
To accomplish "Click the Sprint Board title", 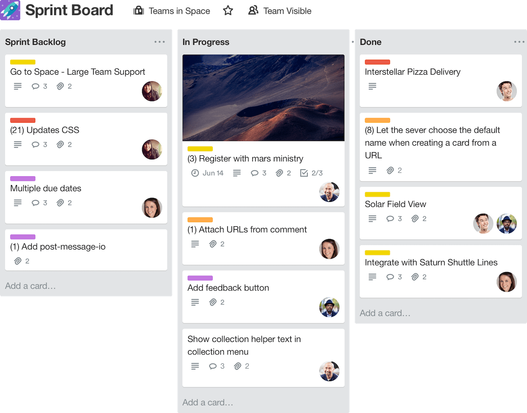I will [69, 10].
